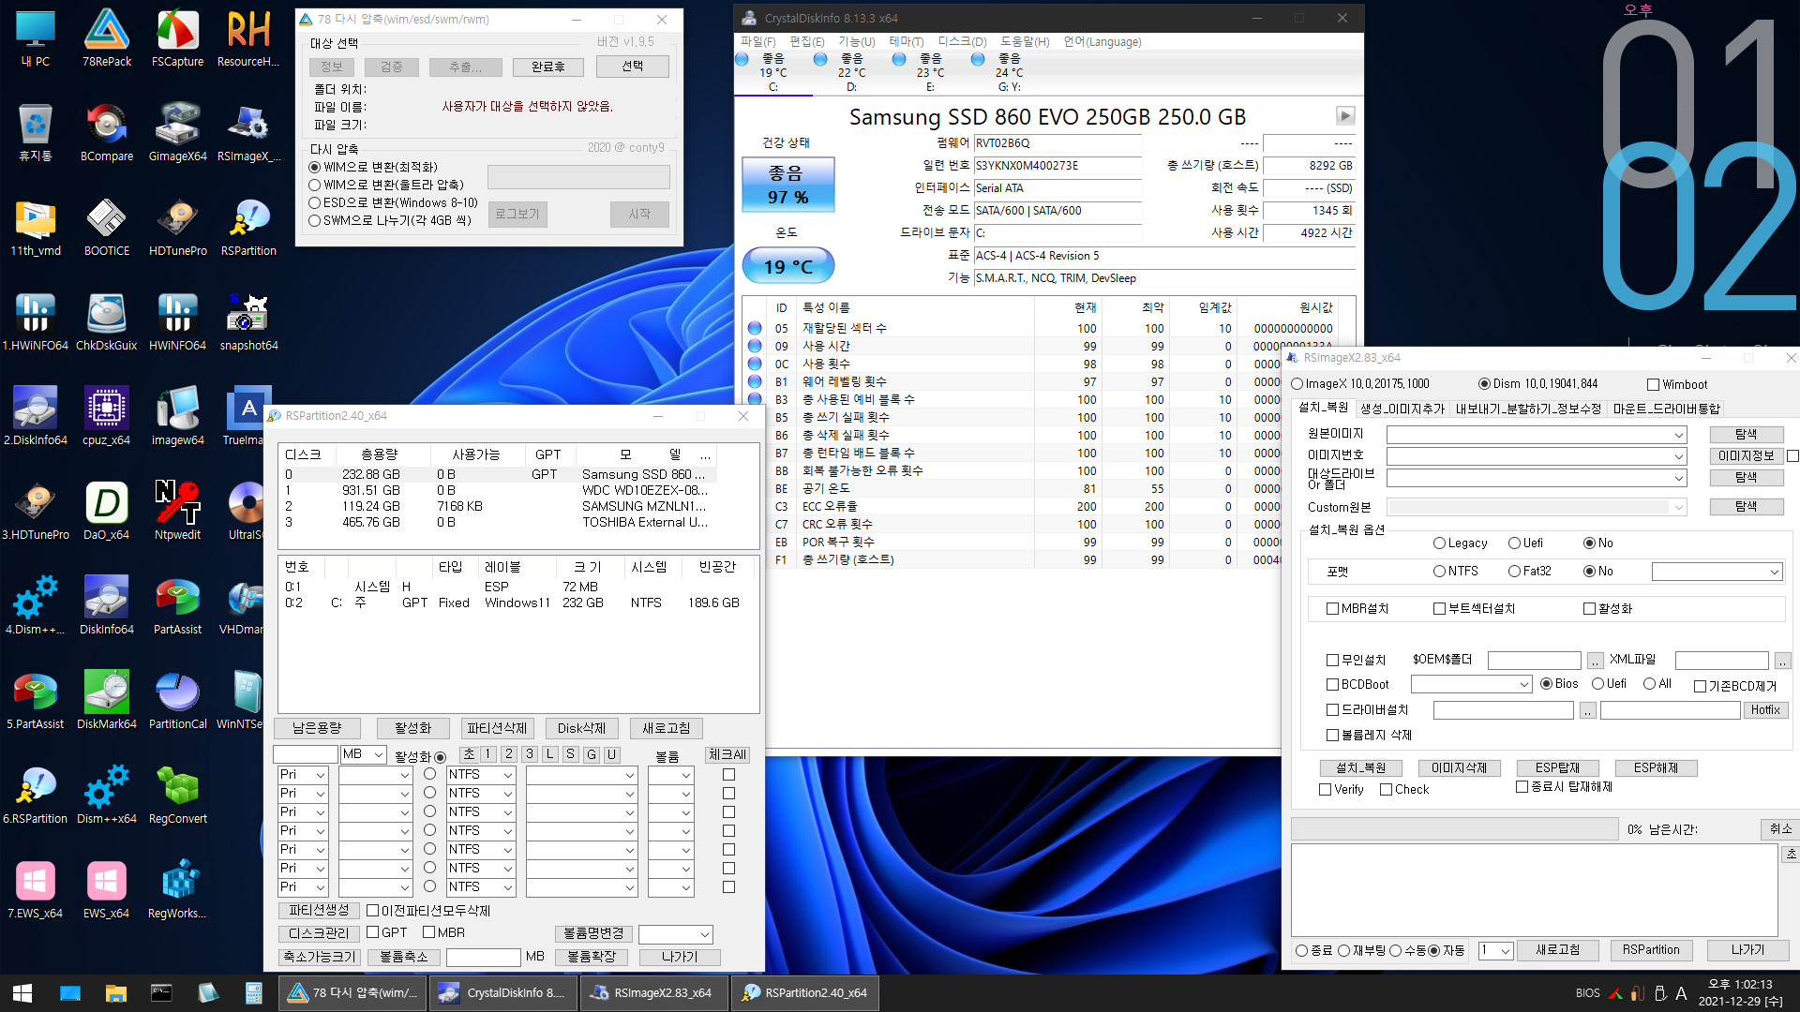Open the 디스크(D) menu in CrystalDiskInfo

[x=962, y=42]
